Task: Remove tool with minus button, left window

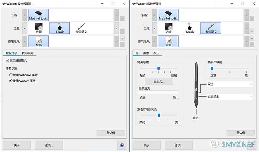Action: pyautogui.click(x=122, y=32)
